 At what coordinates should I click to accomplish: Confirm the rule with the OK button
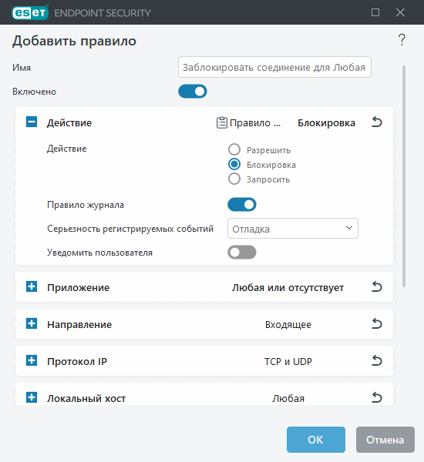click(x=316, y=440)
